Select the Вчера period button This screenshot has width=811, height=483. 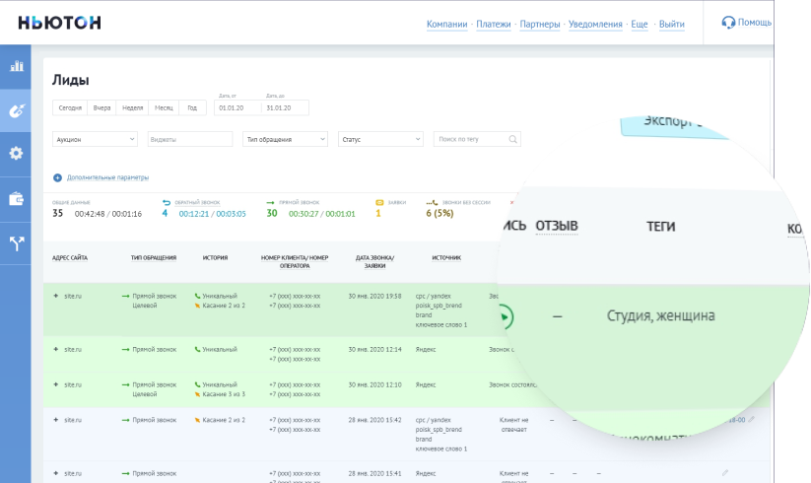click(101, 107)
